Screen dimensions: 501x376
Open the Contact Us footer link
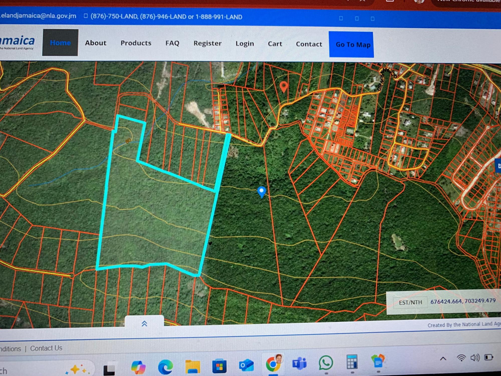[x=46, y=348]
